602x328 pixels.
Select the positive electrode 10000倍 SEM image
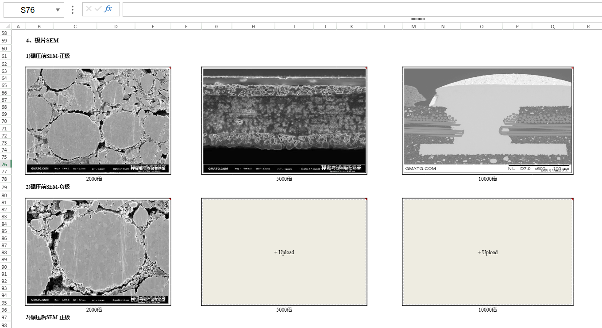click(x=487, y=121)
